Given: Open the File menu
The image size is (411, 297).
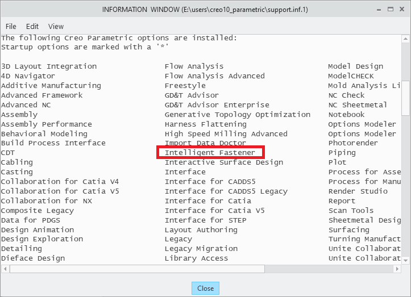Looking at the screenshot, I should pyautogui.click(x=11, y=26).
